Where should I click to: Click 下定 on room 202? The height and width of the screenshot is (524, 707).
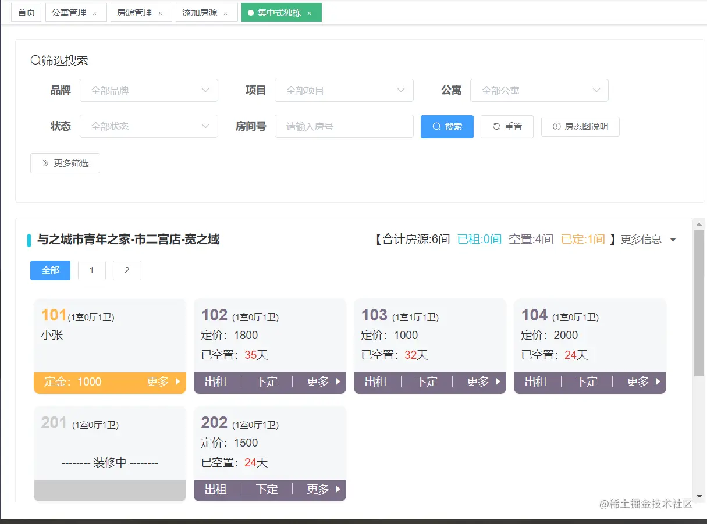pos(267,490)
